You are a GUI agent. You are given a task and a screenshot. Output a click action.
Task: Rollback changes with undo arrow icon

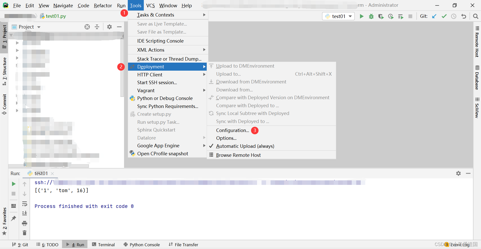click(464, 16)
